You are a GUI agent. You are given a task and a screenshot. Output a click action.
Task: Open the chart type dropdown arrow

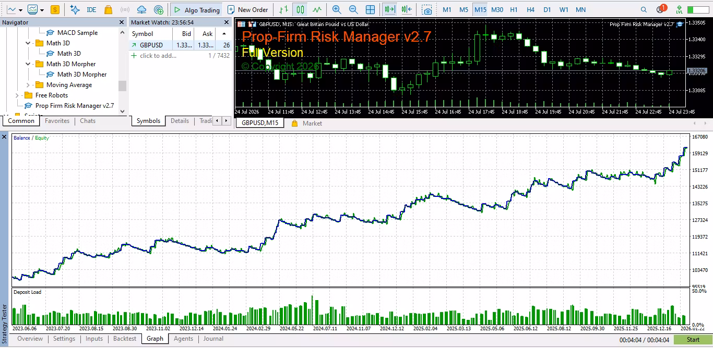click(x=20, y=9)
